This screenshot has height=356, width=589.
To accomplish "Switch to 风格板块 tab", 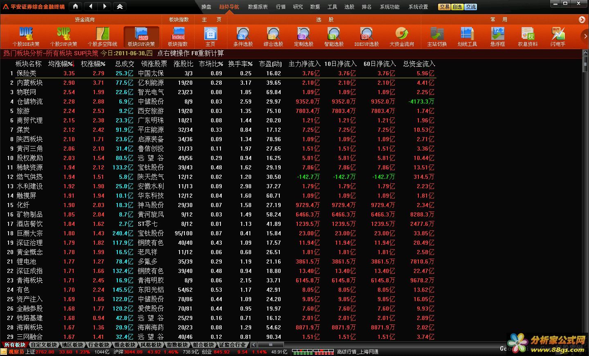I will (x=151, y=345).
